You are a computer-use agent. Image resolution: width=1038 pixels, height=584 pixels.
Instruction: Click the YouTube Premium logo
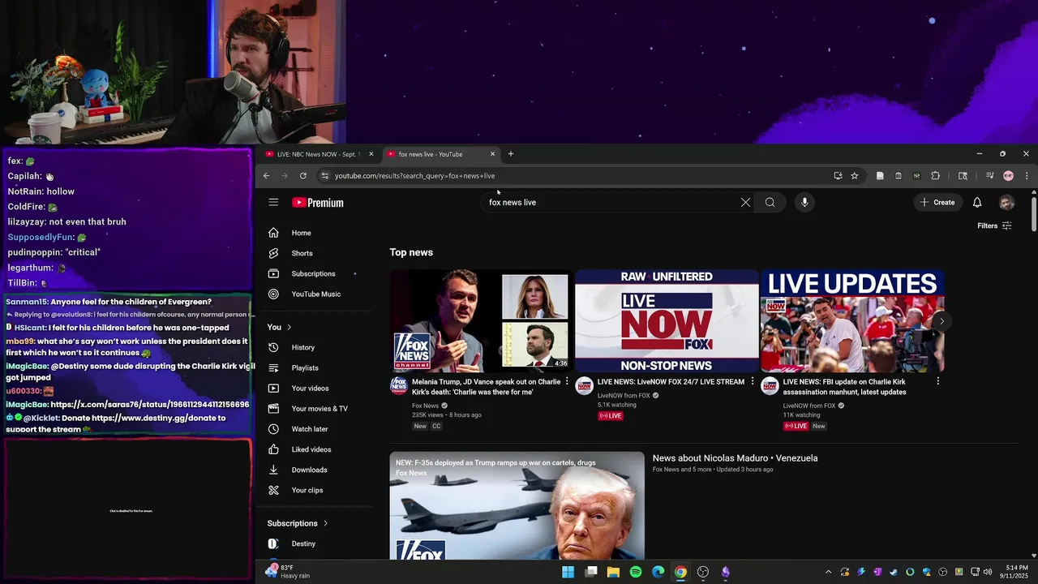click(x=318, y=203)
